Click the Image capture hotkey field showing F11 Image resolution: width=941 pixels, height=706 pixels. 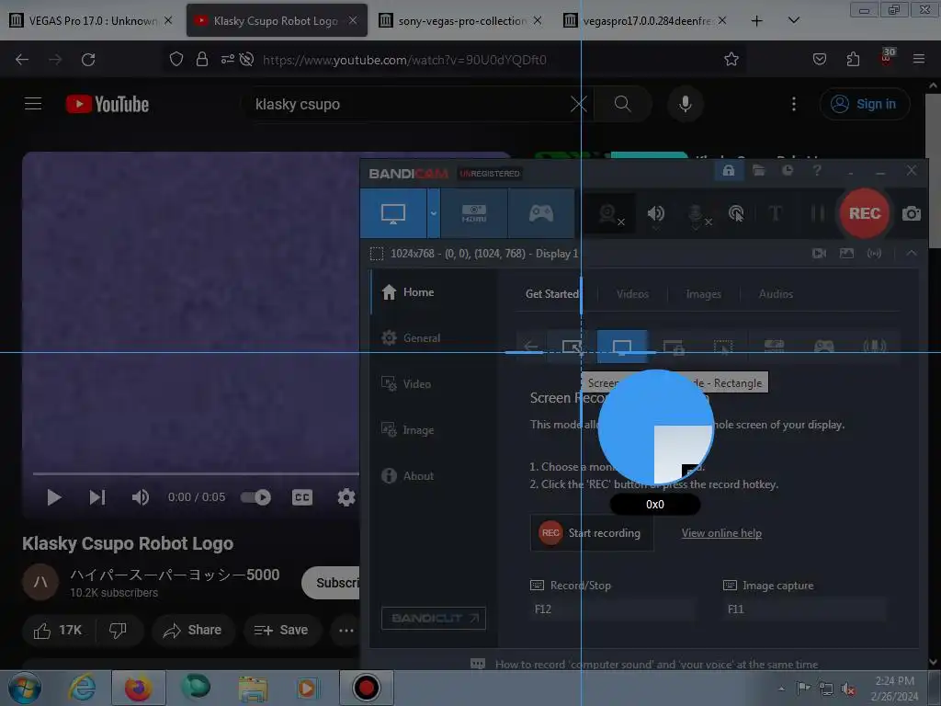coord(804,609)
